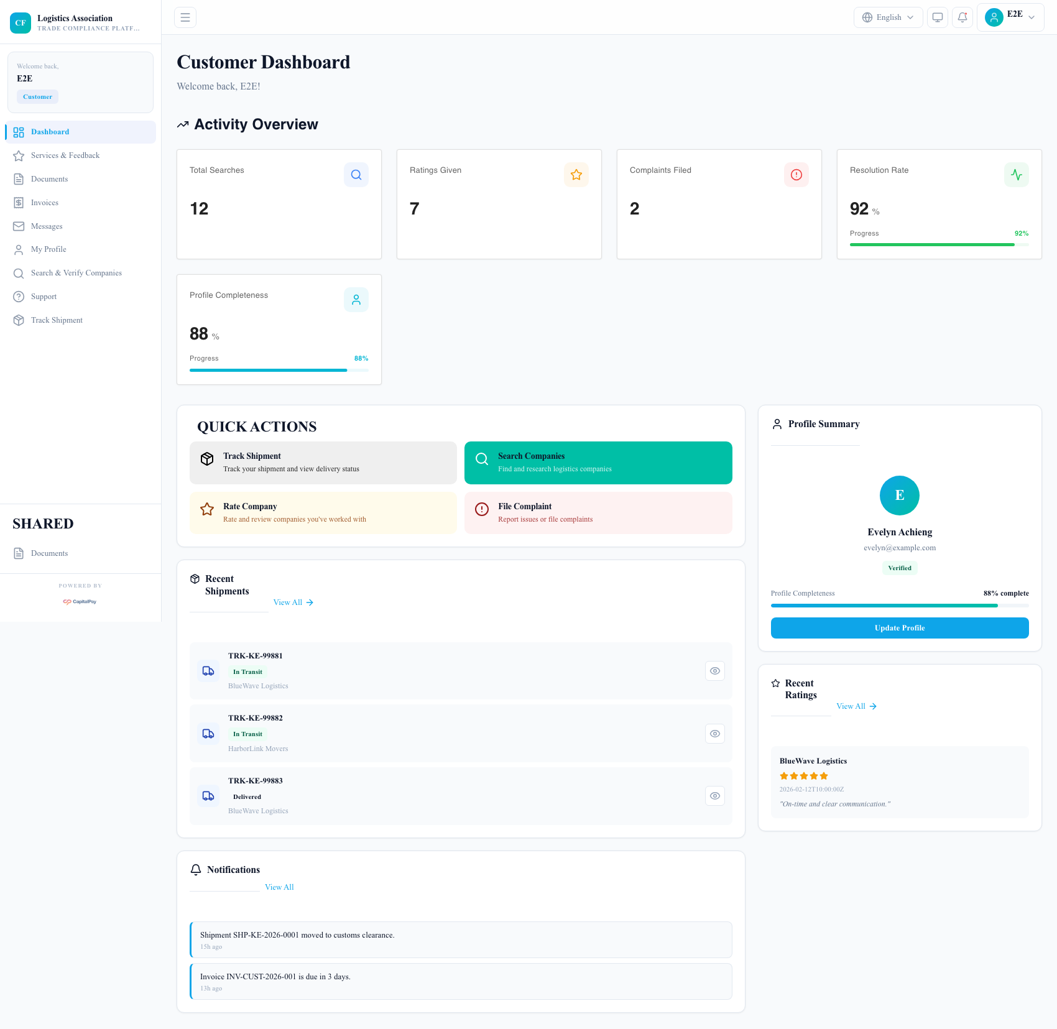Image resolution: width=1057 pixels, height=1029 pixels.
Task: Open the Invoices sidebar icon
Action: [18, 202]
